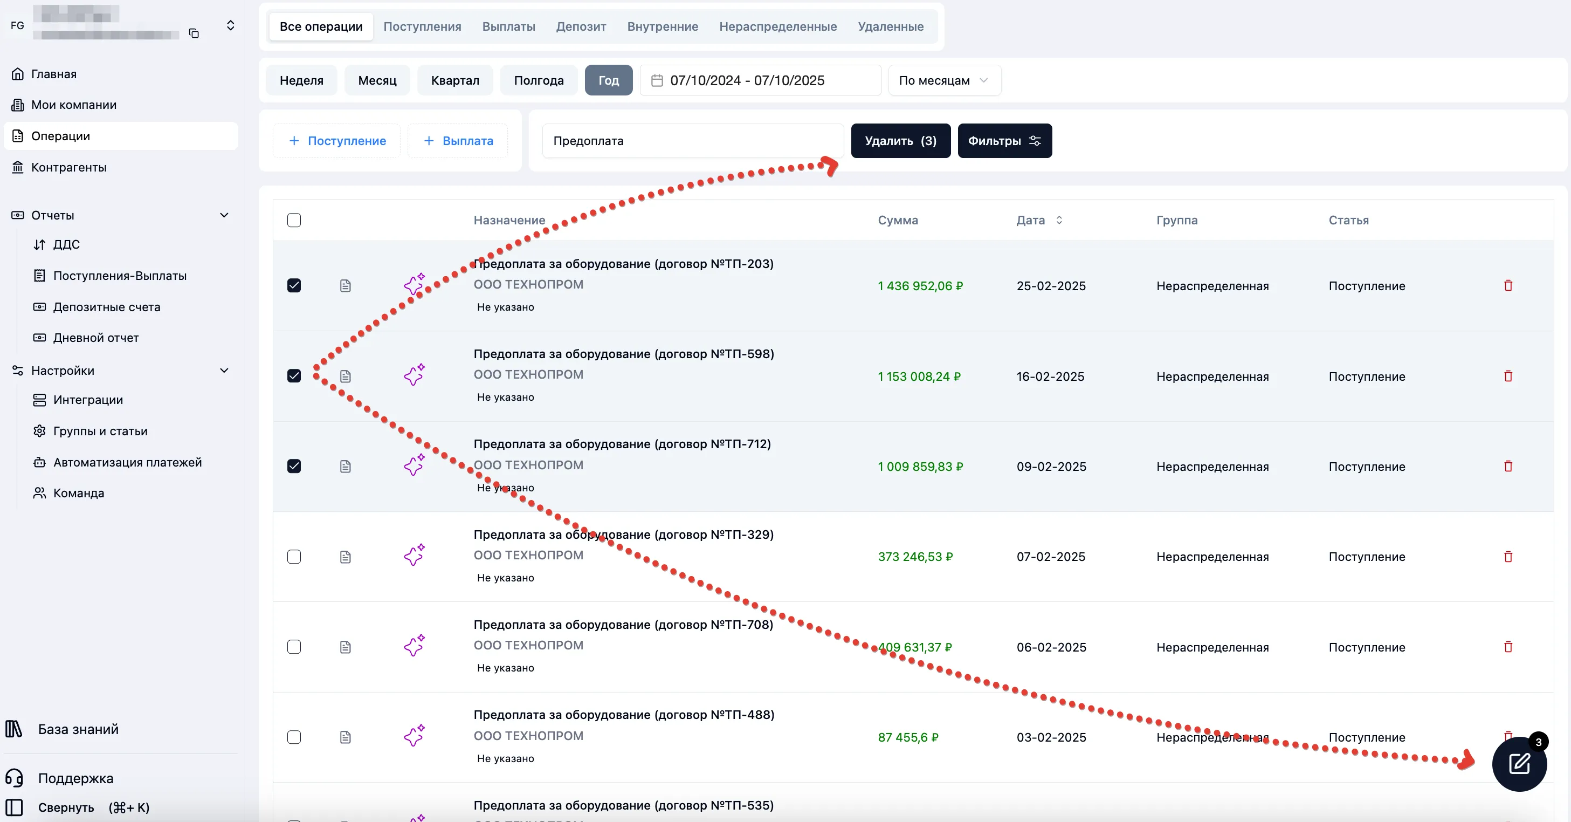Click AI sparkle icon for ТП-329 row
Viewport: 1571px width, 822px height.
pyautogui.click(x=414, y=556)
